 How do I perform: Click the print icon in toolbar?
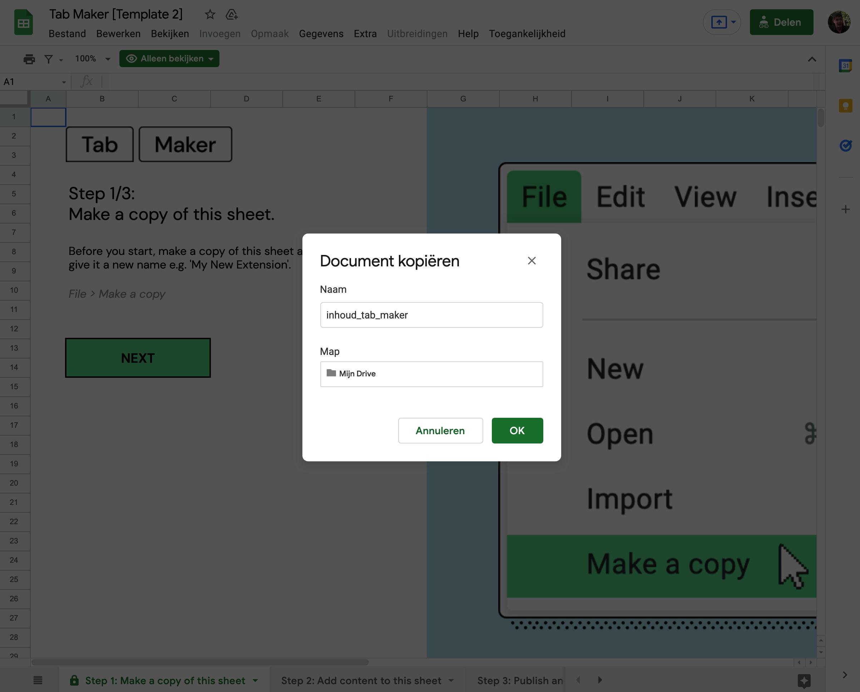click(x=29, y=59)
